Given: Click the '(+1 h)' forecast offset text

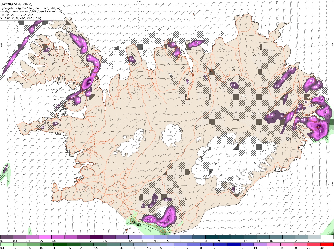Looking at the screenshot, I should tap(37, 18).
